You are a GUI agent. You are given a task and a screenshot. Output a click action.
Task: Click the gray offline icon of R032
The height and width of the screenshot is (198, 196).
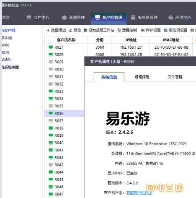pos(51,84)
